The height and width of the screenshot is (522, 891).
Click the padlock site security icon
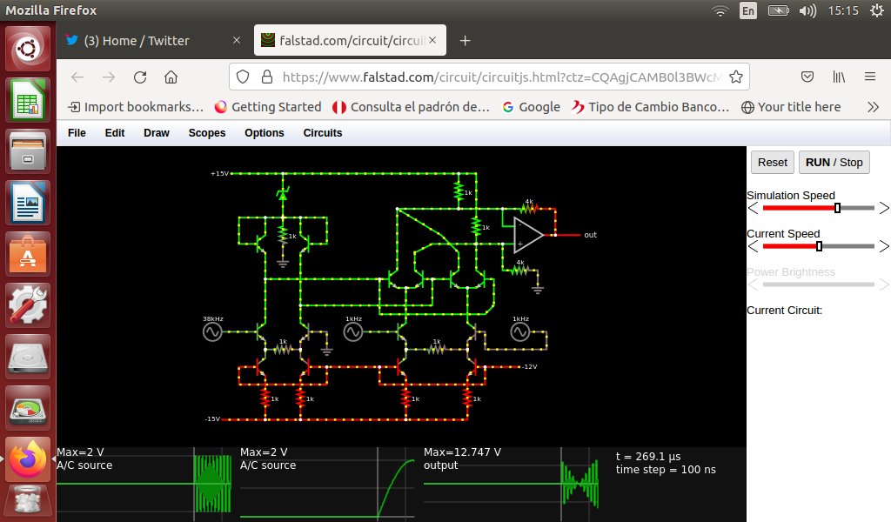[x=266, y=77]
